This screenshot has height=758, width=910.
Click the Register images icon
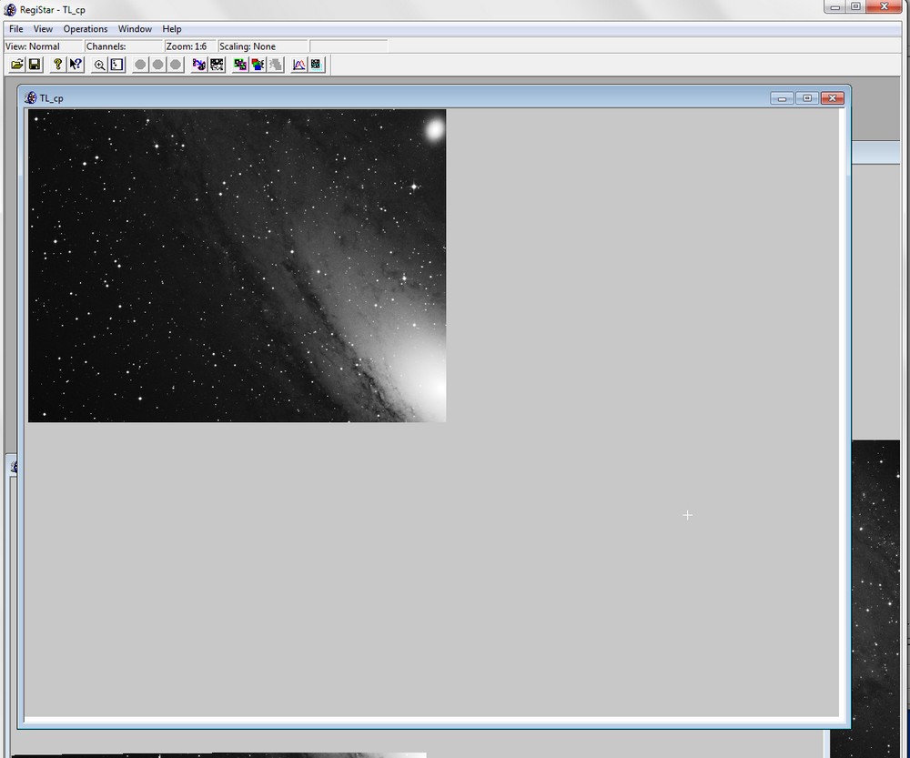[199, 65]
